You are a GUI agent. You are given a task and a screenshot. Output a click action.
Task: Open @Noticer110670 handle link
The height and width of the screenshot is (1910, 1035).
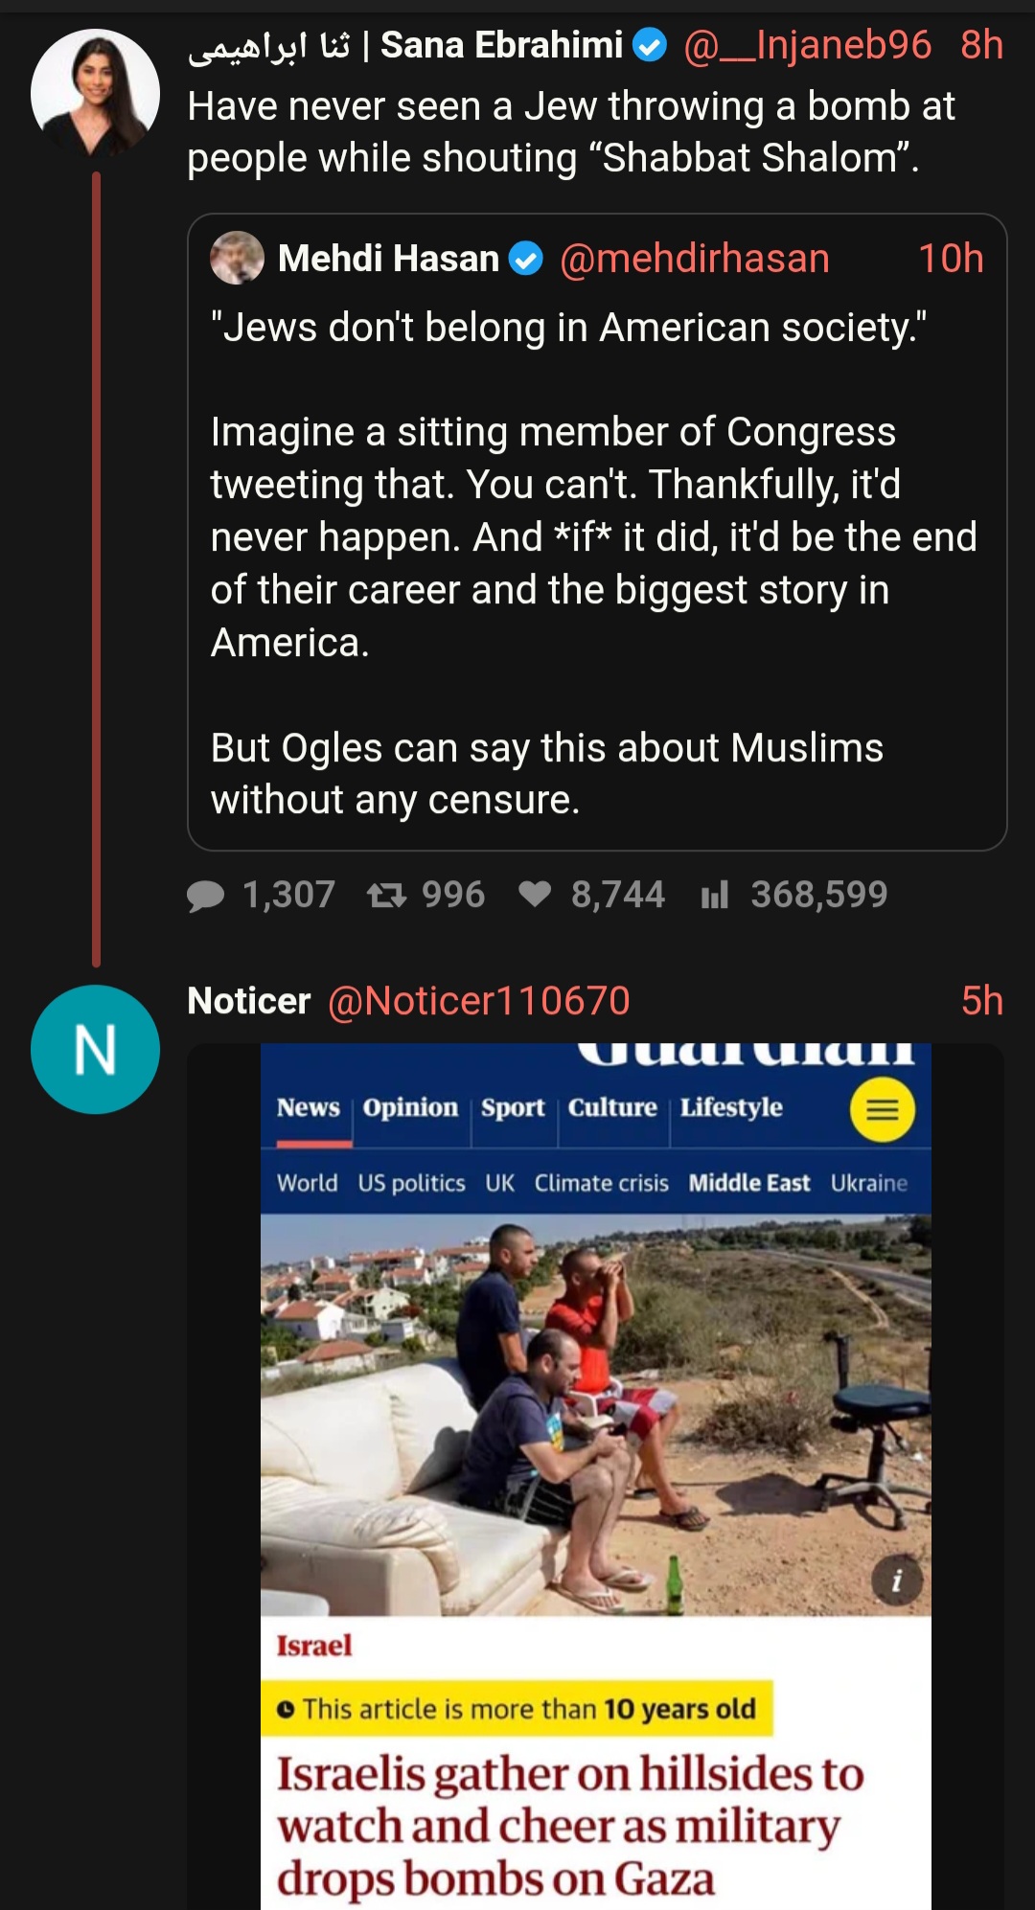tap(479, 1001)
